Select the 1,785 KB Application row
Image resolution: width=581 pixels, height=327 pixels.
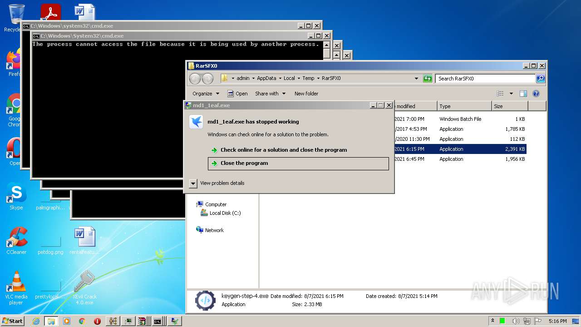tap(460, 129)
